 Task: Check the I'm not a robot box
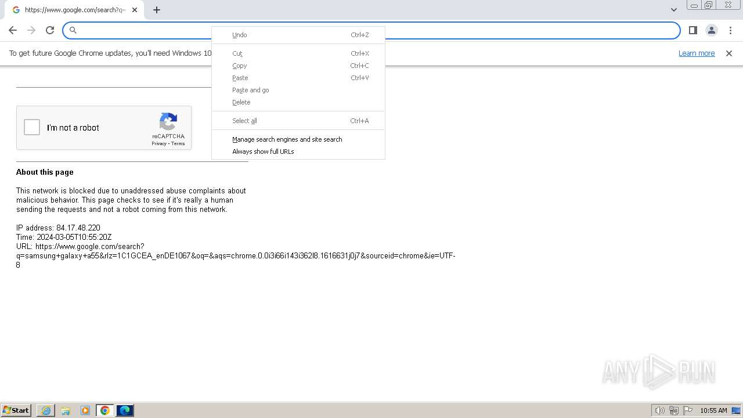point(32,127)
